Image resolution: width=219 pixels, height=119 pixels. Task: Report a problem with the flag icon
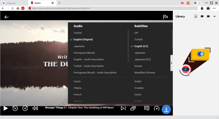coord(165,17)
